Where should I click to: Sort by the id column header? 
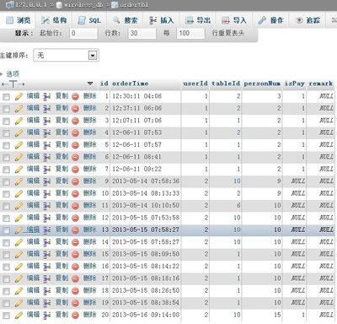[x=104, y=84]
